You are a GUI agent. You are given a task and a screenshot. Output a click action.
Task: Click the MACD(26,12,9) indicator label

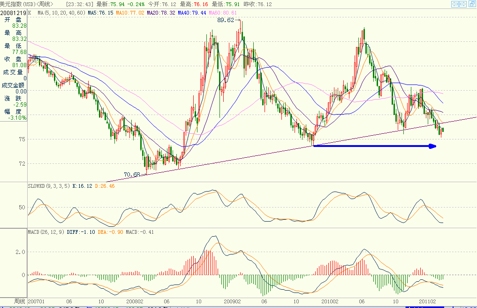pos(46,232)
